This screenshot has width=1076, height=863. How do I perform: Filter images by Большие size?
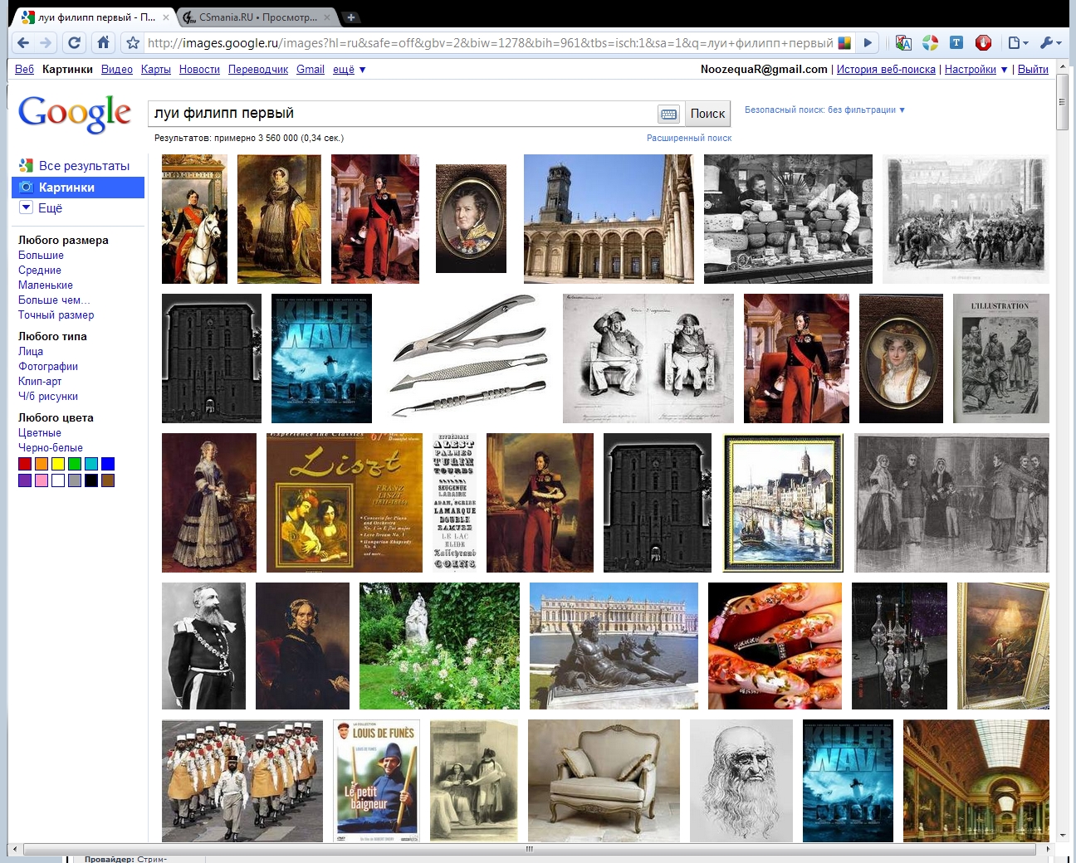pos(41,256)
